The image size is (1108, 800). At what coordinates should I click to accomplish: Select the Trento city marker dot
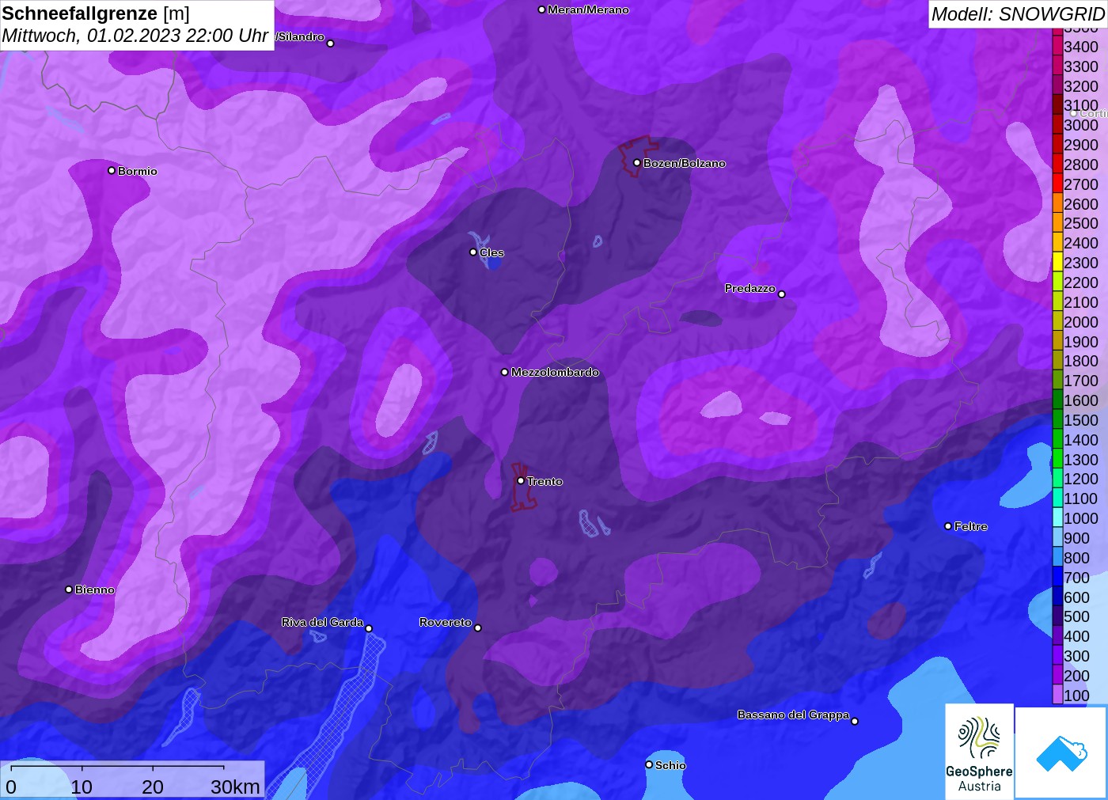pos(521,480)
